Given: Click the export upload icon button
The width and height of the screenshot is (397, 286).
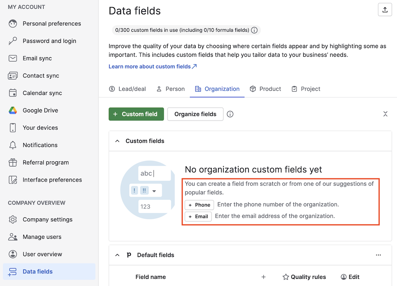Looking at the screenshot, I should pos(385,10).
